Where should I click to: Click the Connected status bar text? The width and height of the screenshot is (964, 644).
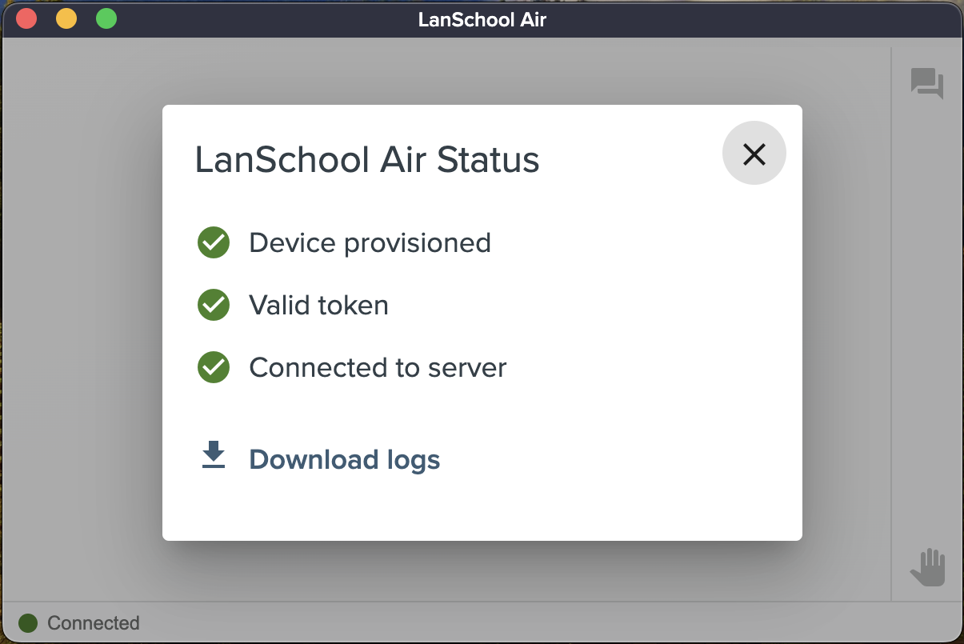point(94,623)
